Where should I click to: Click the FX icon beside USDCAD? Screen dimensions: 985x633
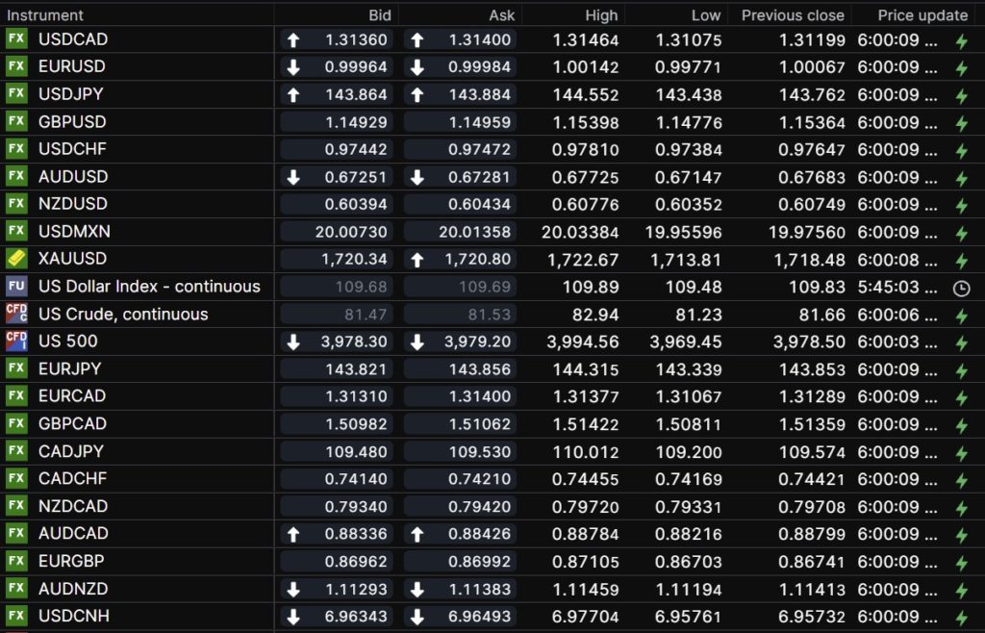16,39
